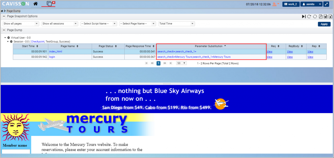The image size is (334, 158).
Task: Collapse the Page Snapshot Options panel
Action: [4, 16]
